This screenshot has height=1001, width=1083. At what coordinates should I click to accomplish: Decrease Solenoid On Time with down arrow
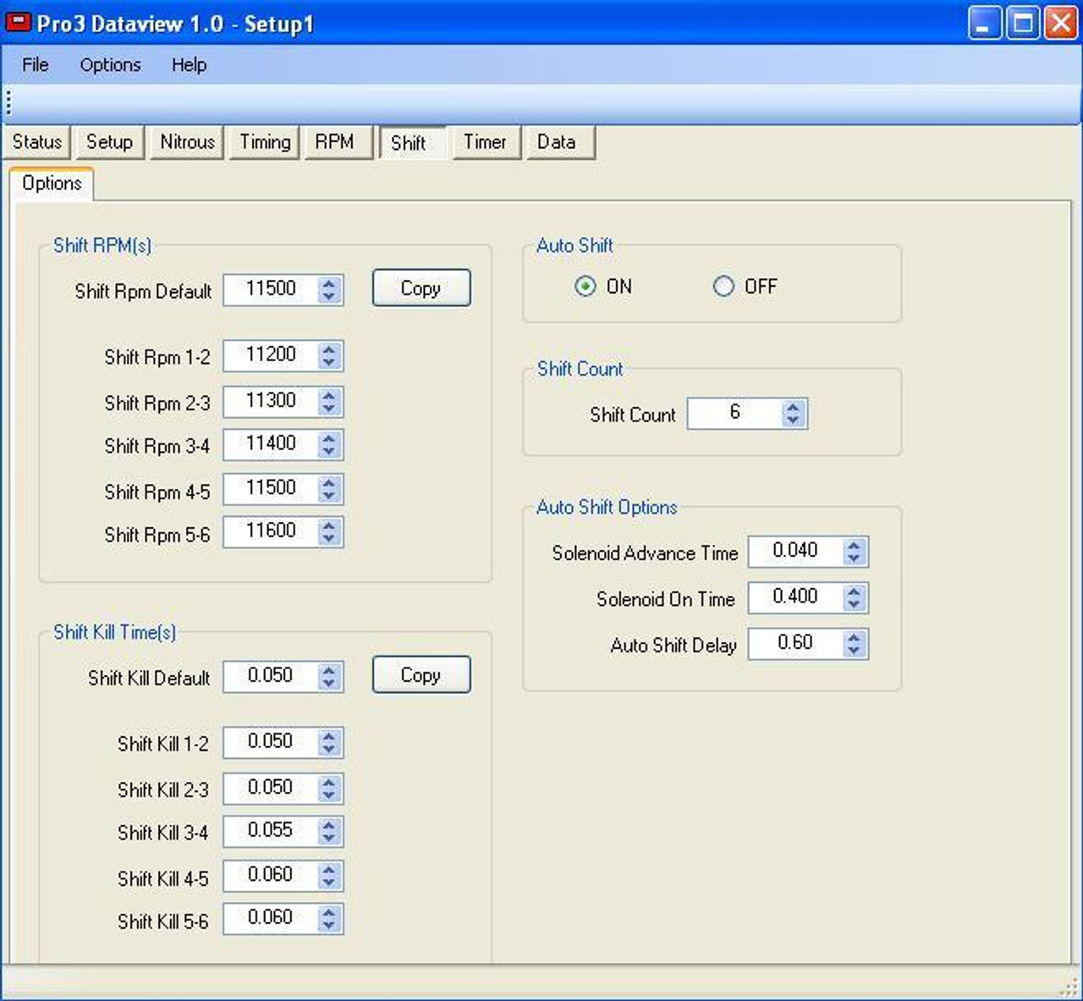coord(855,603)
